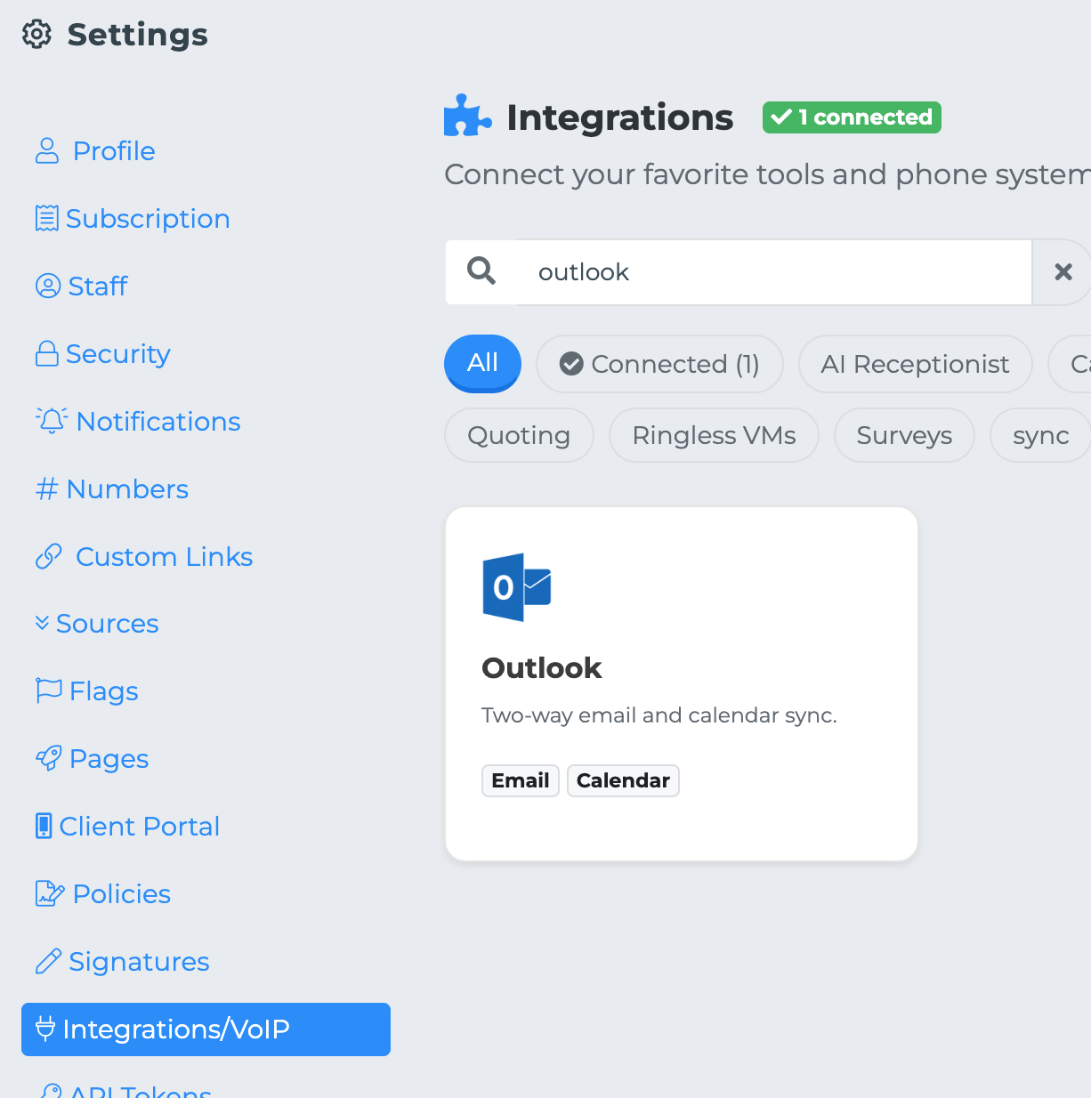Image resolution: width=1091 pixels, height=1098 pixels.
Task: Click the Flags flag icon
Action: click(x=48, y=690)
